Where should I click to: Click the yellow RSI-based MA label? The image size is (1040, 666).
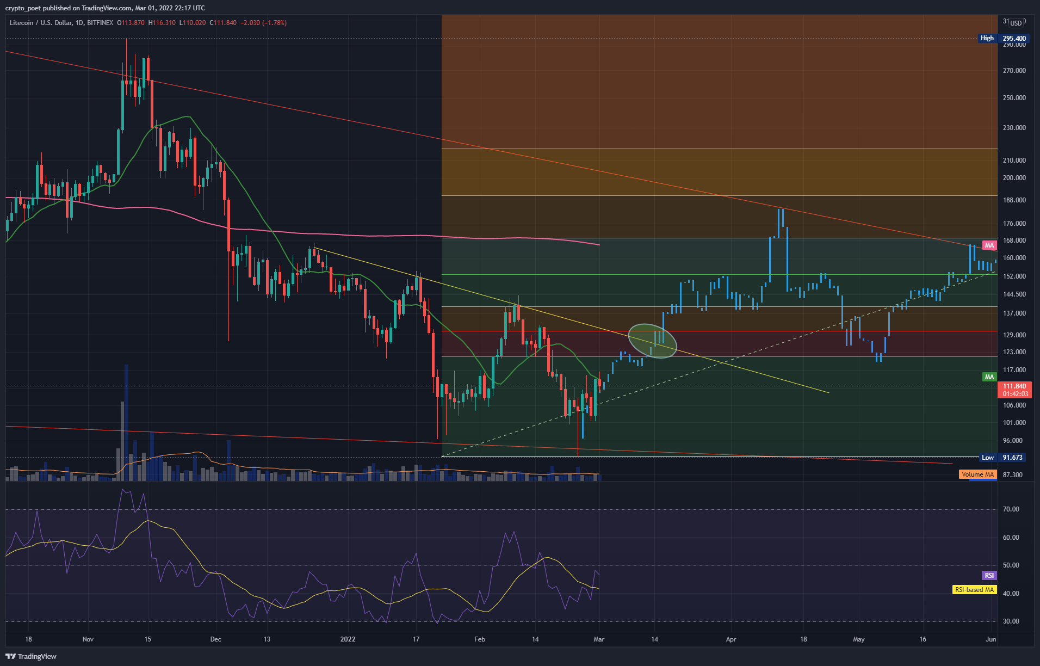point(974,590)
